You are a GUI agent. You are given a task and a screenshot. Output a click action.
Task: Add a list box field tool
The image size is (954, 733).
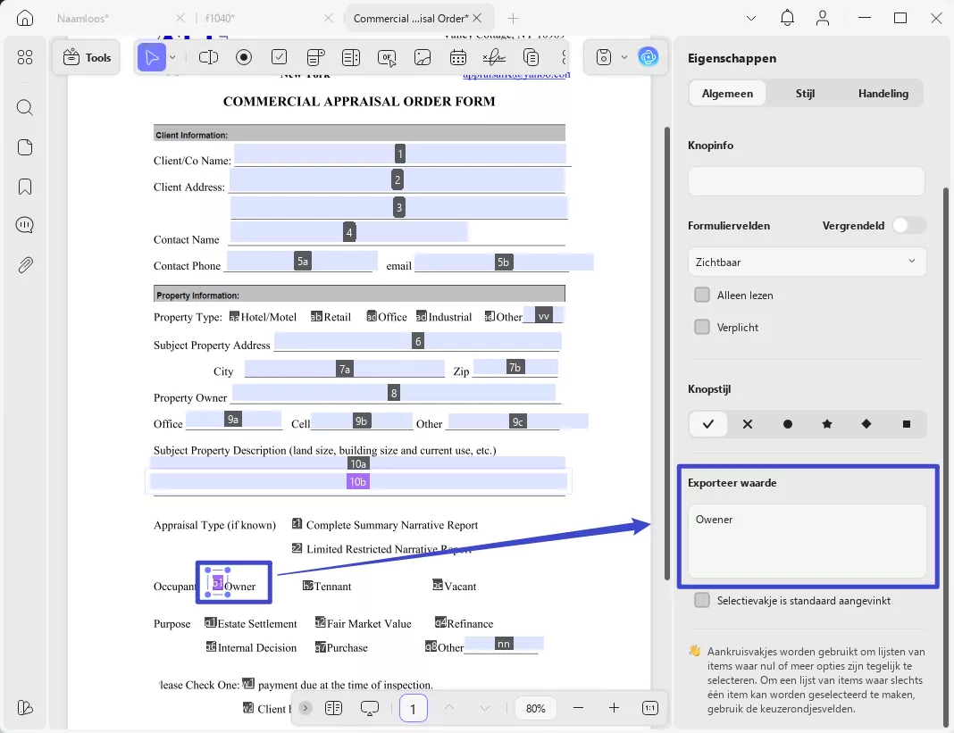point(350,57)
